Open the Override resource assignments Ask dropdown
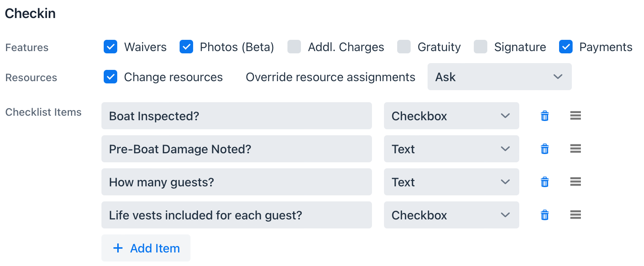 [499, 77]
